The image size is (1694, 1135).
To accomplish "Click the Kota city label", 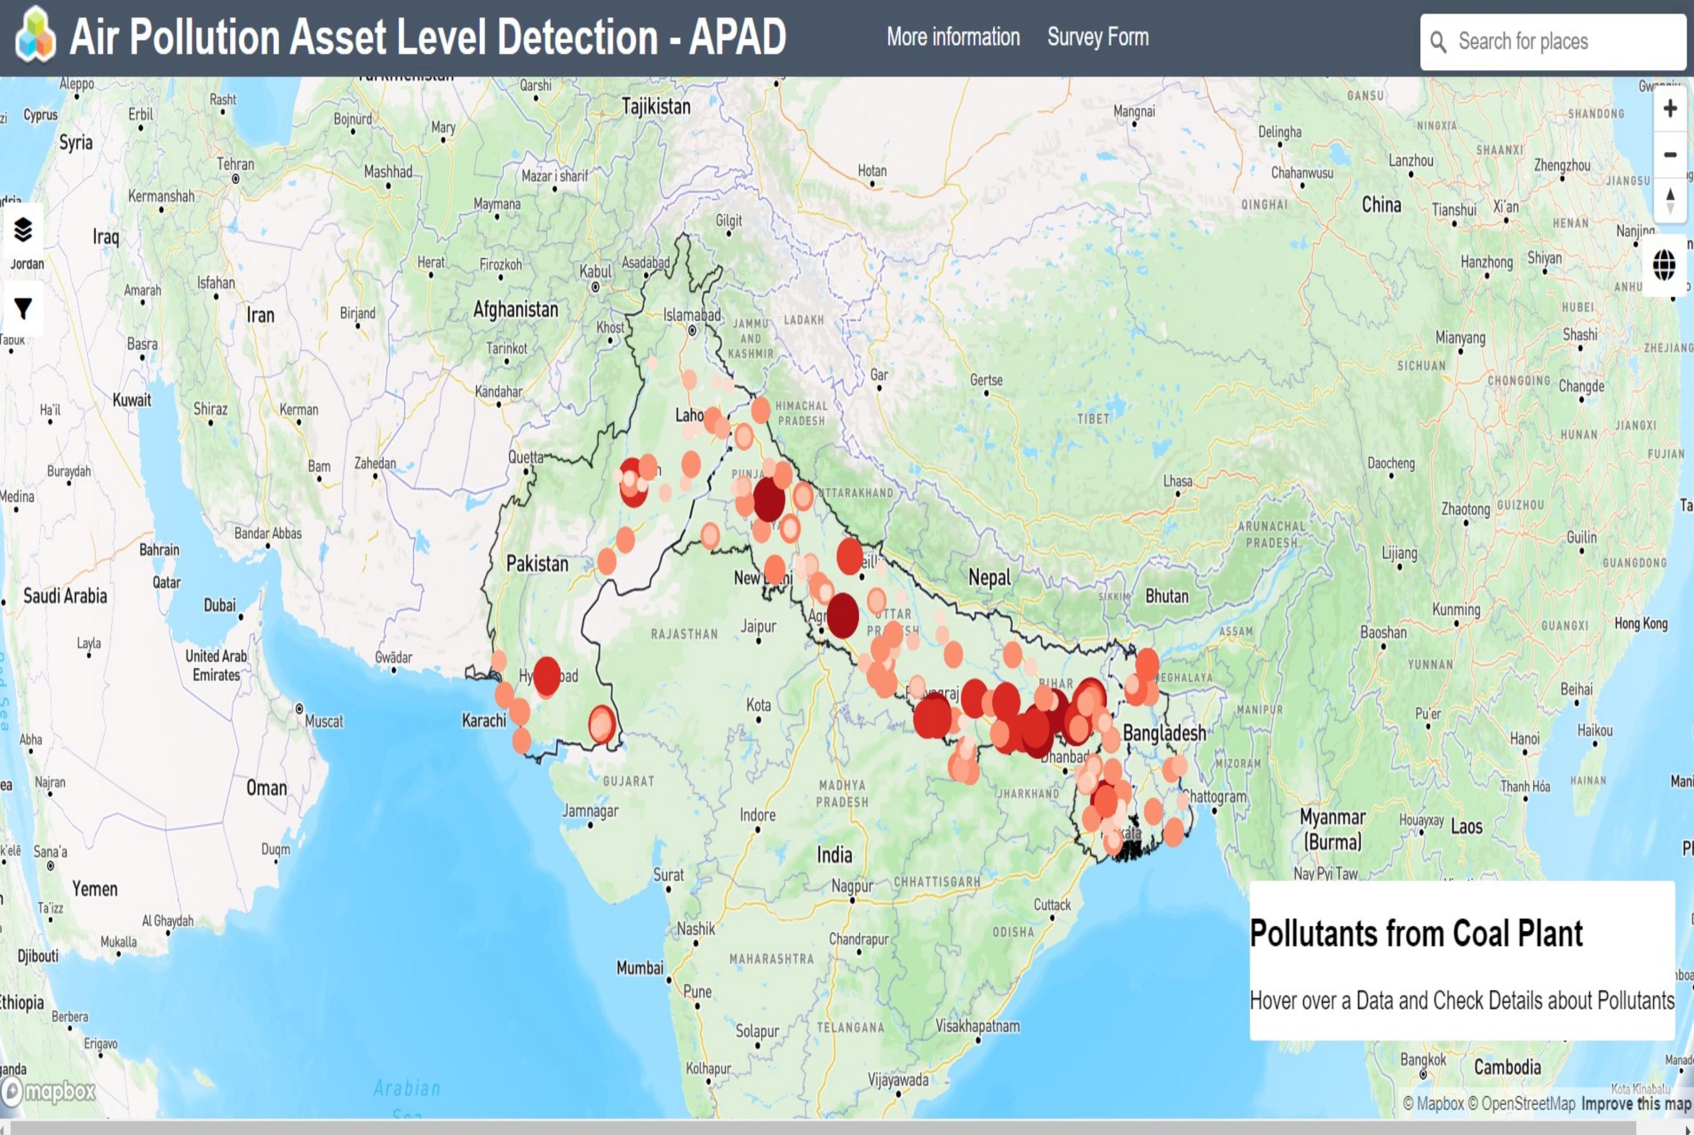I will (759, 704).
